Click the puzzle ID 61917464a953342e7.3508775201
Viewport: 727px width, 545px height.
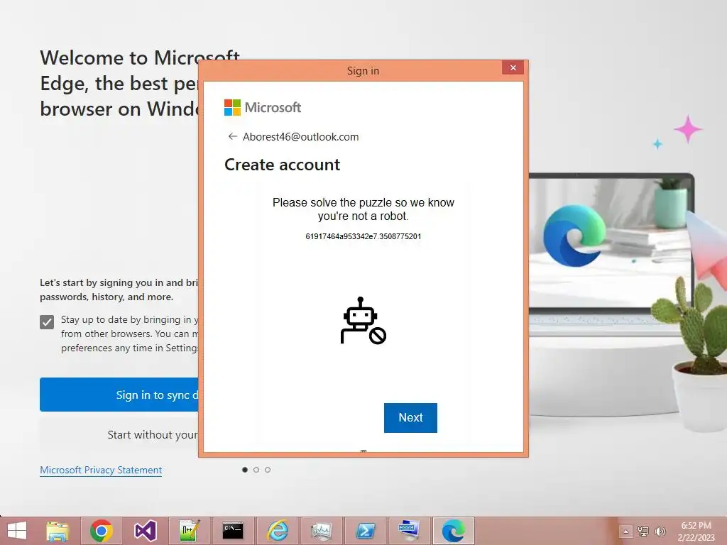point(363,236)
